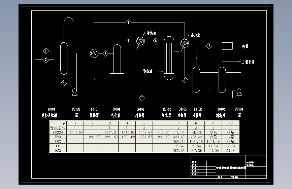Click the rectangular unit after stream 10
The width and height of the screenshot is (292, 189).
tap(227, 46)
